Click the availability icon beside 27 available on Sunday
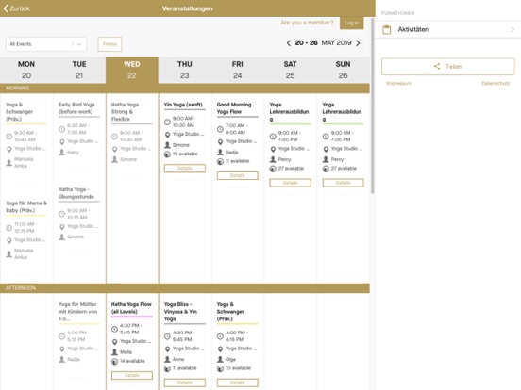Image resolution: width=521 pixels, height=390 pixels. pos(326,169)
